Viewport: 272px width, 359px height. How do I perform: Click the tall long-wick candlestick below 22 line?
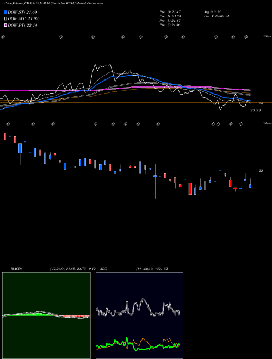click(x=155, y=181)
